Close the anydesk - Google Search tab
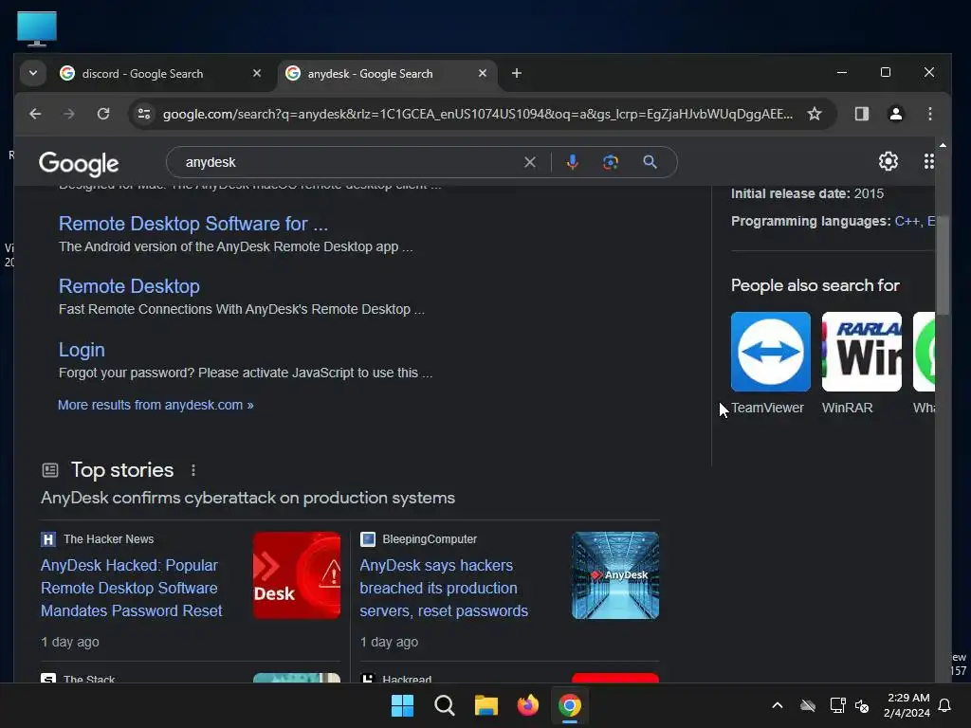This screenshot has width=971, height=728. tap(483, 73)
